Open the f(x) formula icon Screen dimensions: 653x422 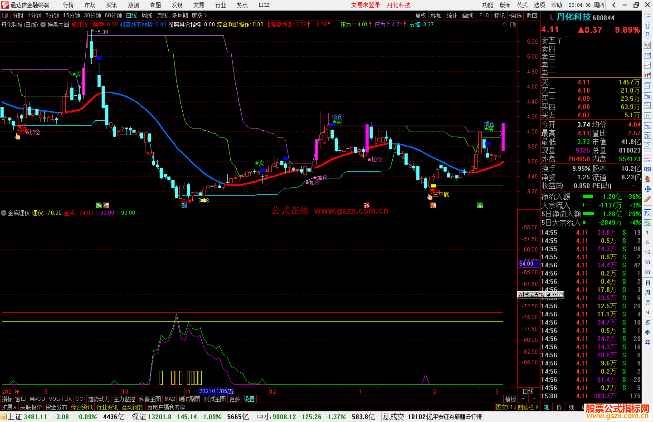[647, 136]
